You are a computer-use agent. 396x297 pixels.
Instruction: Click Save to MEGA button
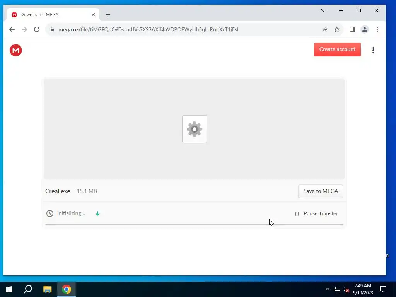[321, 191]
